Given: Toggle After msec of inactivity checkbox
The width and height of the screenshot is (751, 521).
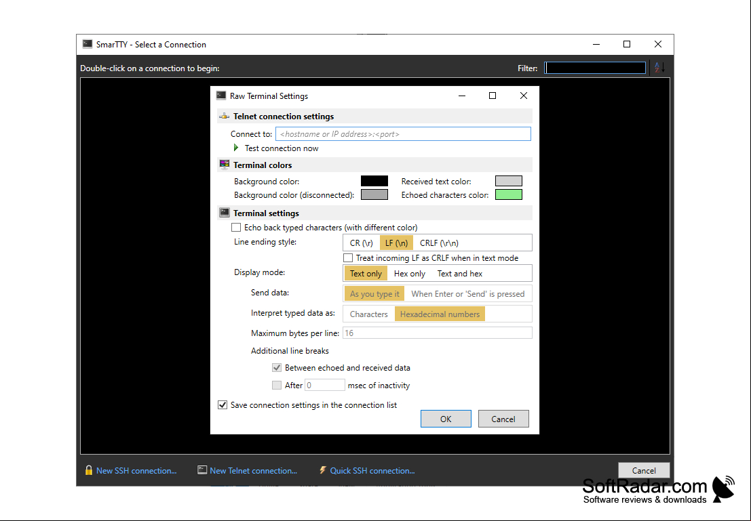Looking at the screenshot, I should (x=276, y=385).
